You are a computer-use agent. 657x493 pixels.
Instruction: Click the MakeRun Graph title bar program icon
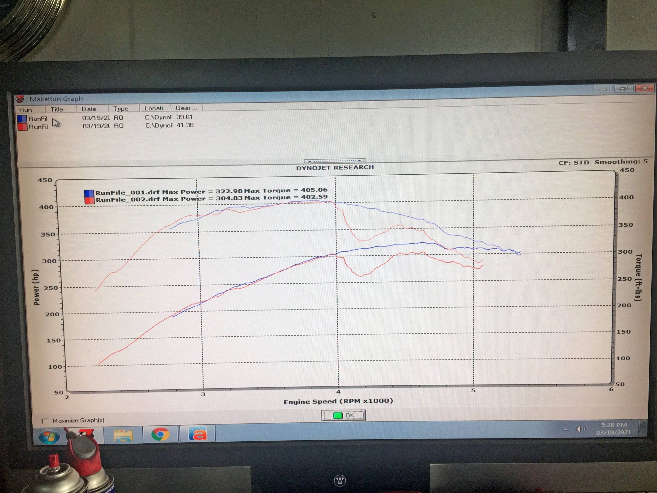20,99
